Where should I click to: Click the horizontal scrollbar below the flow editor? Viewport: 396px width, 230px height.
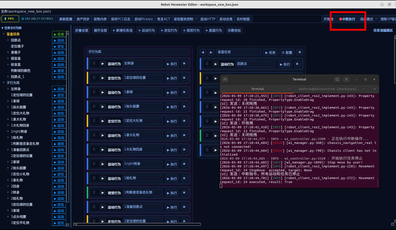[139, 224]
